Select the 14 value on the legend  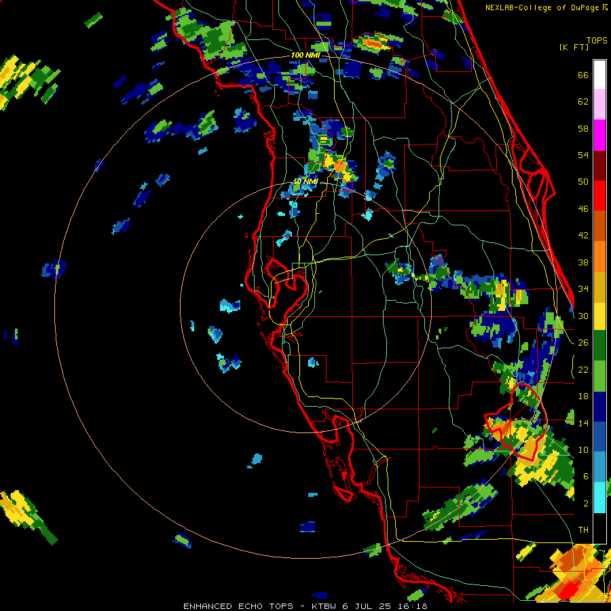point(583,423)
